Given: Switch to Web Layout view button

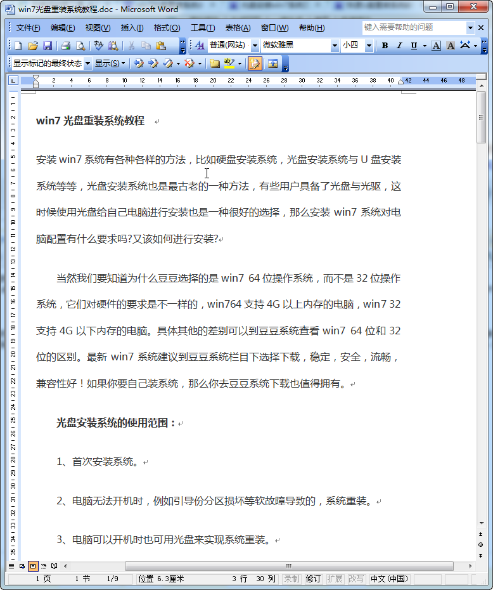Looking at the screenshot, I should (22, 566).
